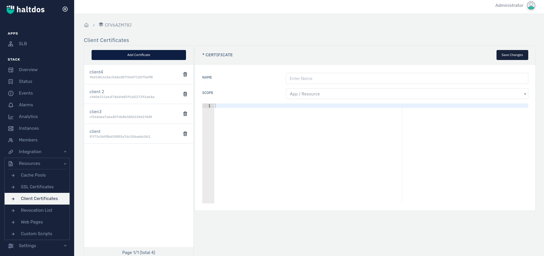Image resolution: width=544 pixels, height=256 pixels.
Task: Open Web Pages
Action: point(32,222)
